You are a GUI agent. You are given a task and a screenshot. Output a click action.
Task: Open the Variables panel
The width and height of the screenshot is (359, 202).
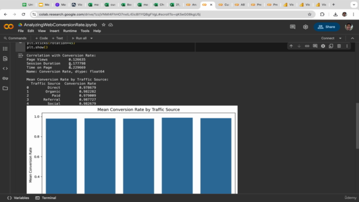(18, 198)
